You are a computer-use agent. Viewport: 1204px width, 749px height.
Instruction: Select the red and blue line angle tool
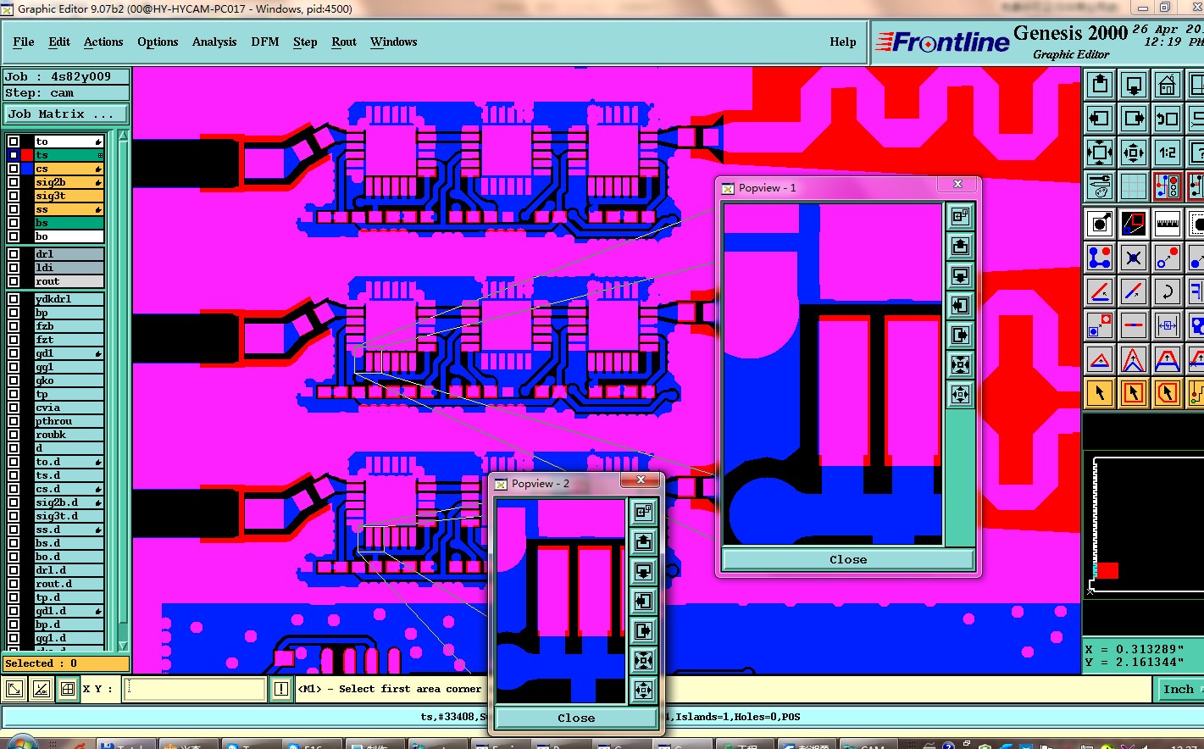(x=1100, y=292)
